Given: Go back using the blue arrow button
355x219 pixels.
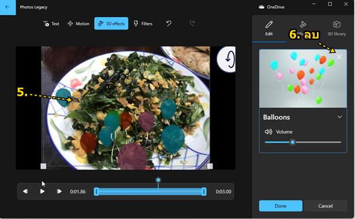Looking at the screenshot, I should point(8,7).
